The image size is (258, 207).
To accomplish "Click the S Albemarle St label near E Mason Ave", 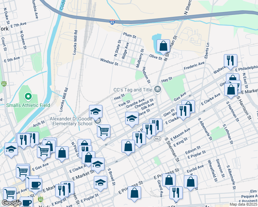I will 205,129.
